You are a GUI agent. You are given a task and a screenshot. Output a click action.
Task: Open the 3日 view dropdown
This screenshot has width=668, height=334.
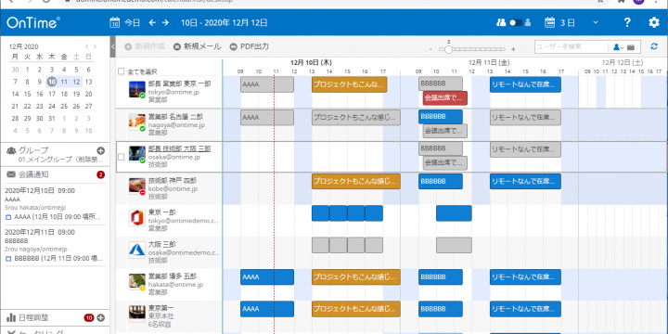click(x=596, y=22)
